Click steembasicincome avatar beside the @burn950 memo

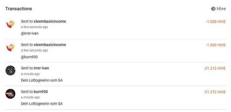tap(11, 47)
